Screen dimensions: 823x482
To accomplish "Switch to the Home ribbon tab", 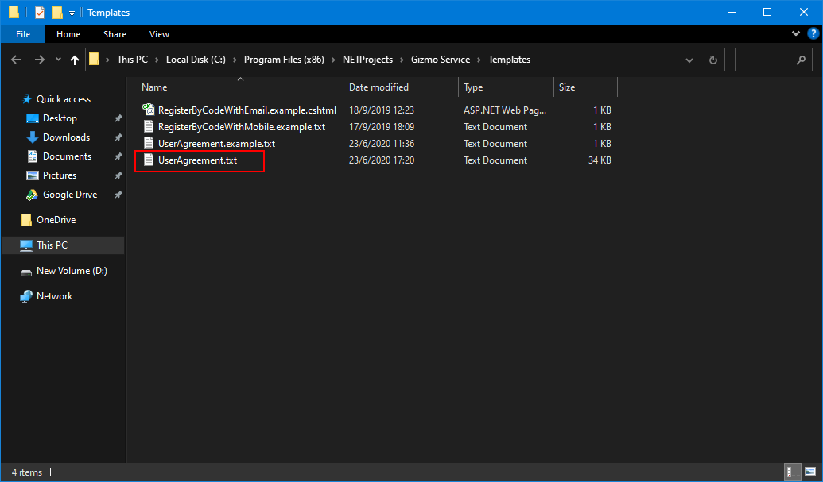I will 68,34.
